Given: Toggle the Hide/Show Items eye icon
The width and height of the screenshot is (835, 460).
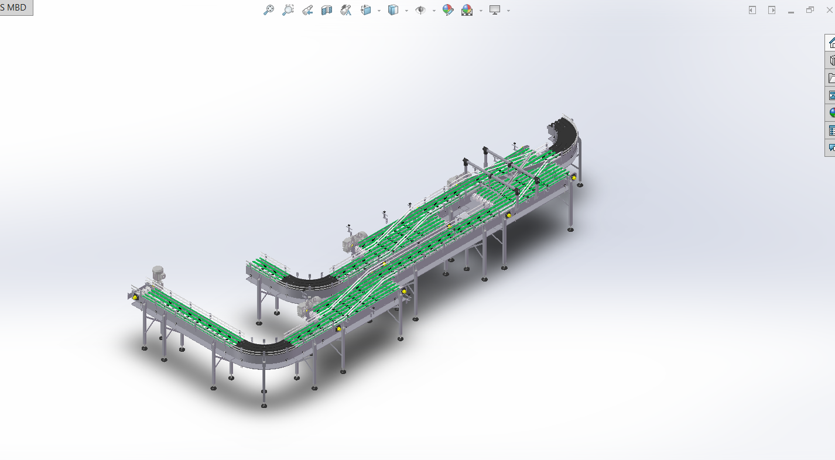Looking at the screenshot, I should pyautogui.click(x=420, y=10).
